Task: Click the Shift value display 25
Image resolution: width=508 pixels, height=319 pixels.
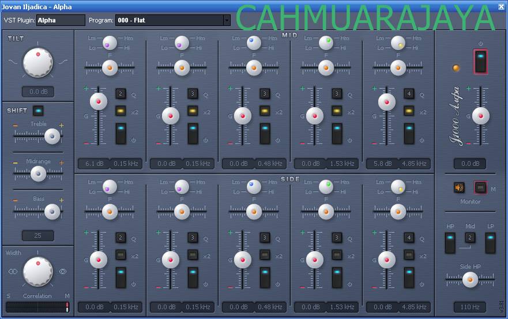Action: [x=38, y=236]
